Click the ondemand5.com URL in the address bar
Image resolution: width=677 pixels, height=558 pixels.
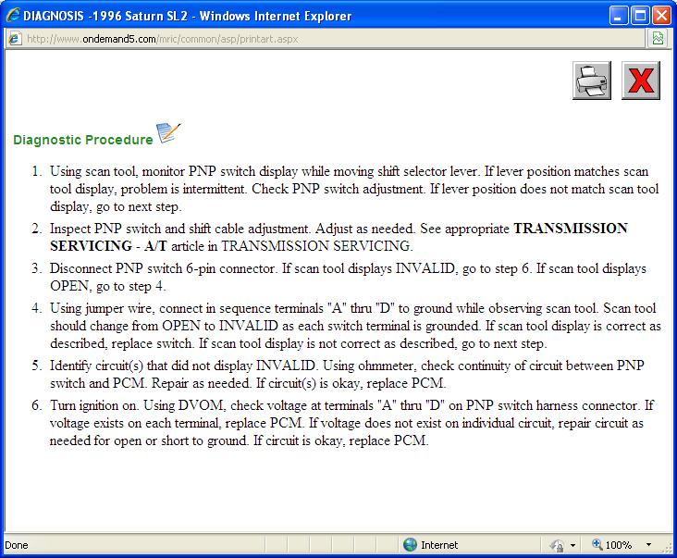point(162,39)
